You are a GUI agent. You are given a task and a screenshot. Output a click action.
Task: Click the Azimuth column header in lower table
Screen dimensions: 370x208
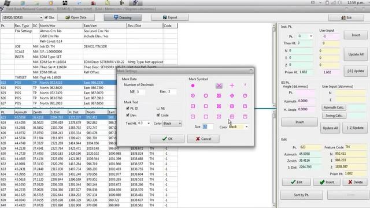coord(23,112)
